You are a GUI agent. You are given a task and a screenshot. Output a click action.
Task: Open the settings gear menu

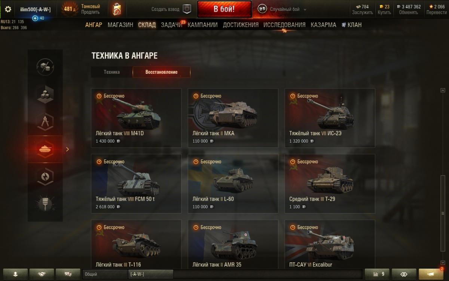tap(8, 9)
